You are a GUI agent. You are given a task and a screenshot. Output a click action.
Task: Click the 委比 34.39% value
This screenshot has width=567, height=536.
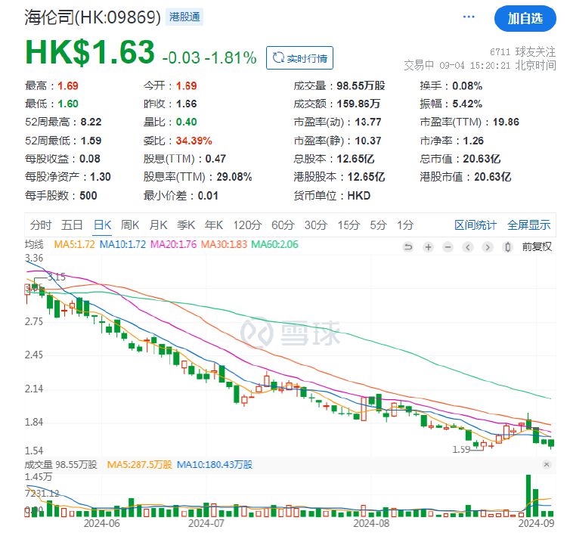click(x=194, y=141)
